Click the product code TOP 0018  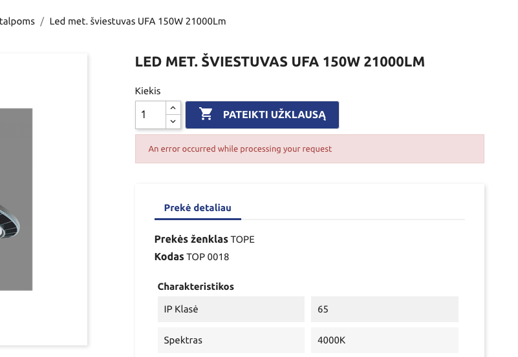point(208,257)
